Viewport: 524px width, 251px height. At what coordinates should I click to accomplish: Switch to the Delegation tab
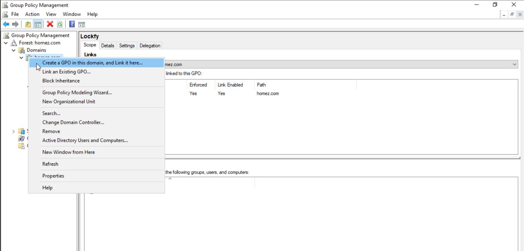click(150, 46)
